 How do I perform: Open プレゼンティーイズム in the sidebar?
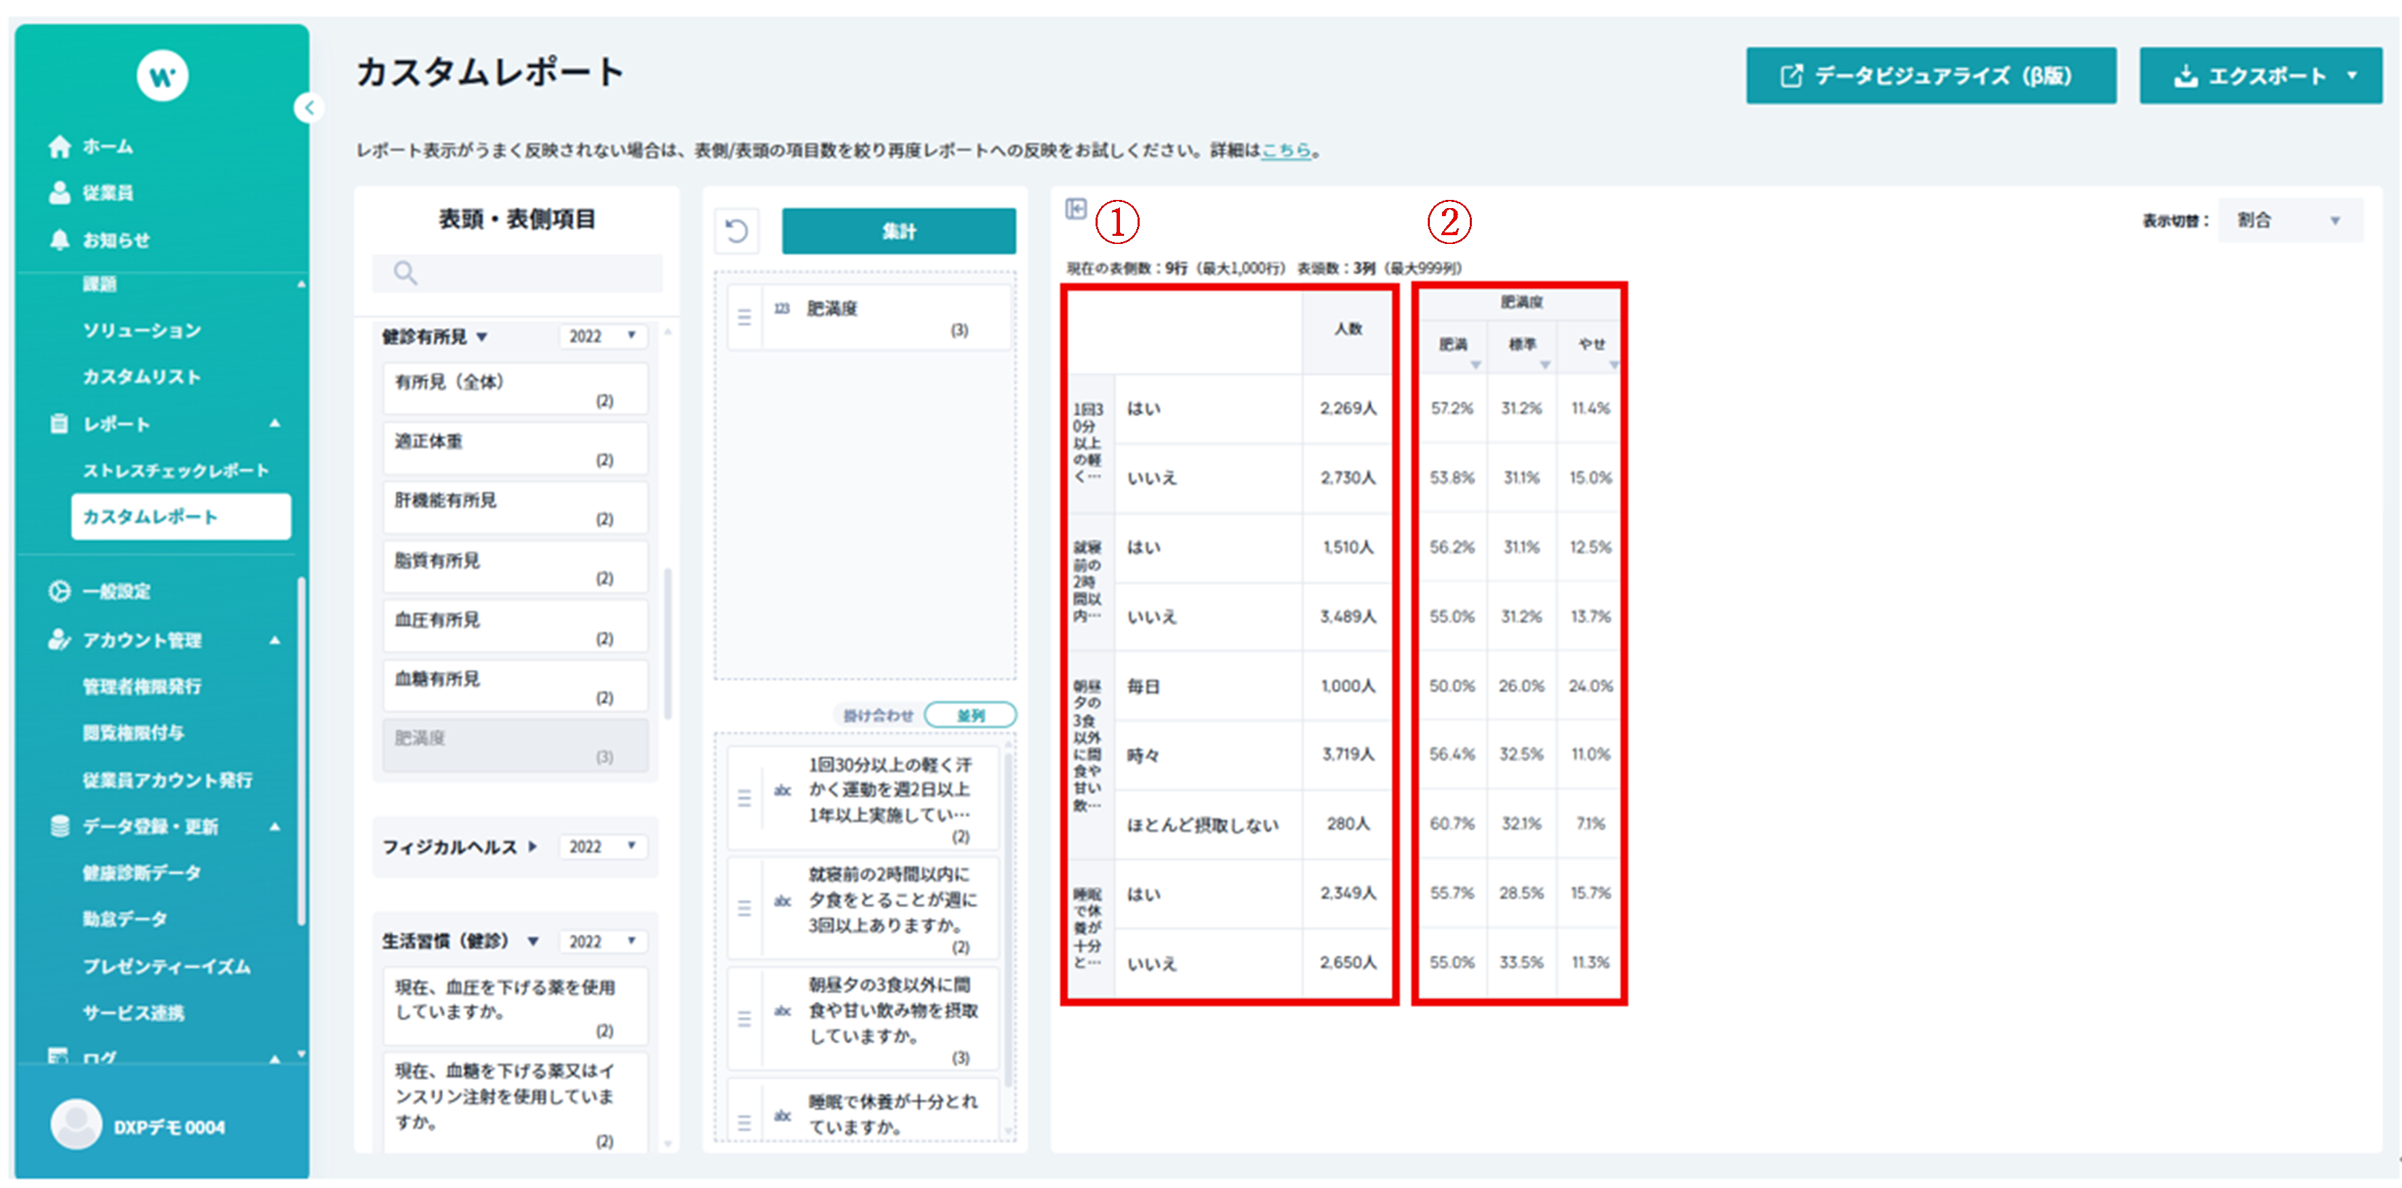pyautogui.click(x=166, y=966)
